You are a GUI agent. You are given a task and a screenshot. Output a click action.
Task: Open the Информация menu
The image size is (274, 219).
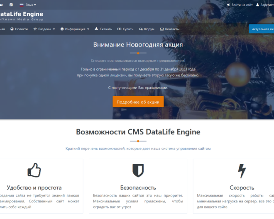[x=75, y=29]
